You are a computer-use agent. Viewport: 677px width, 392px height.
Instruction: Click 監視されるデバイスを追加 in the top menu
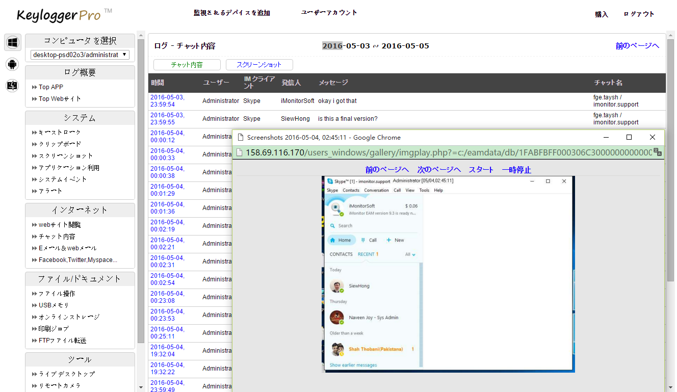[x=232, y=13]
